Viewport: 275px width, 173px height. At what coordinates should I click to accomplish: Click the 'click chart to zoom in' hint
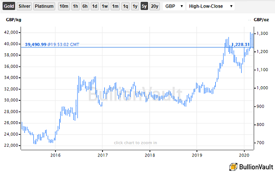click(135, 142)
